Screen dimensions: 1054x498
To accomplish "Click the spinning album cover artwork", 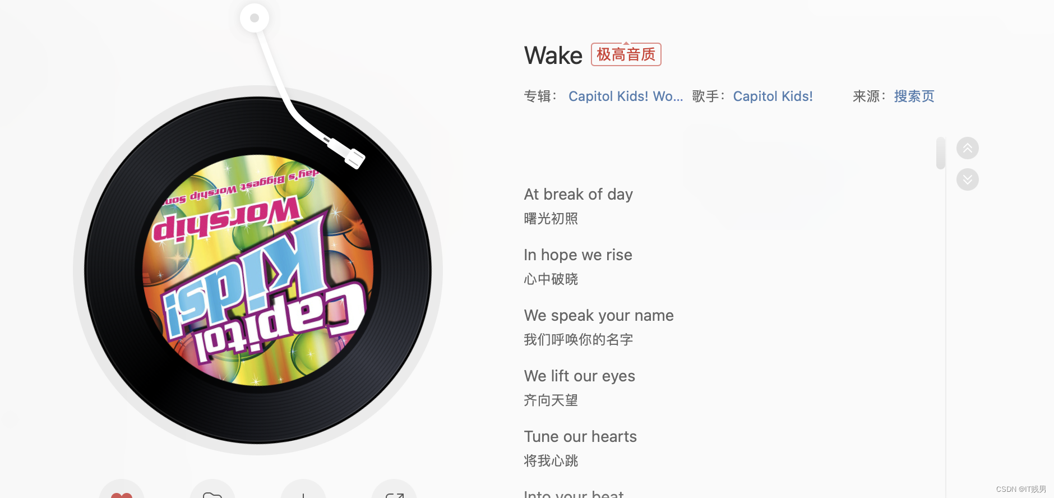I will click(258, 270).
